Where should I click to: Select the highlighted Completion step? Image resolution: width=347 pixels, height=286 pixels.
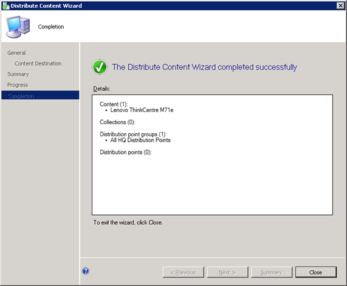(40, 95)
